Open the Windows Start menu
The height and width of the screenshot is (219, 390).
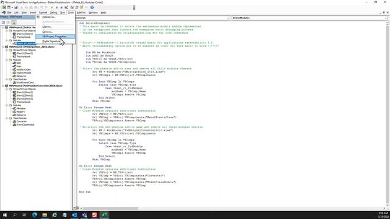click(5, 215)
